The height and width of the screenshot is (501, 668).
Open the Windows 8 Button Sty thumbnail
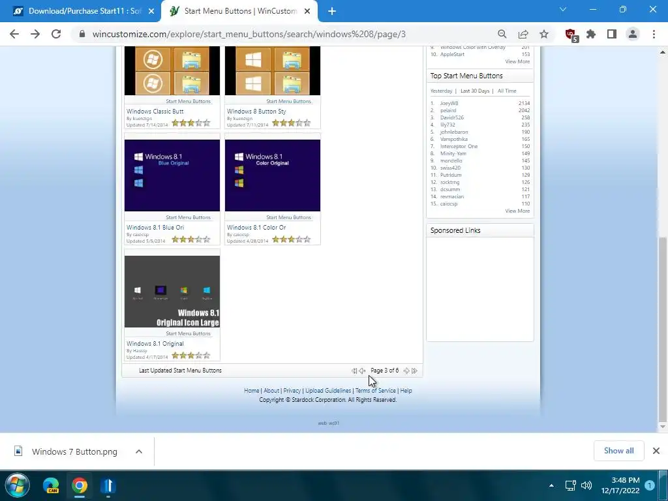[273, 70]
